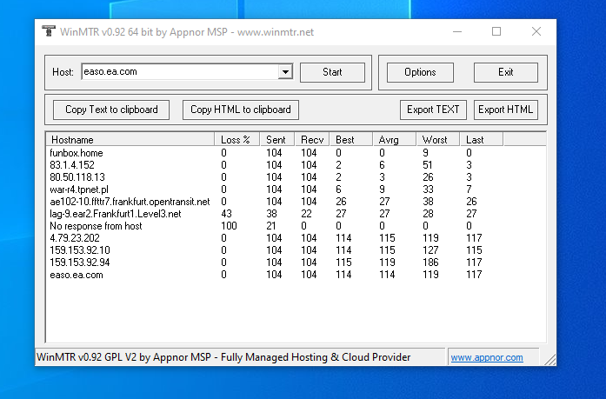
Task: Click the Export TEXT button
Action: click(433, 110)
